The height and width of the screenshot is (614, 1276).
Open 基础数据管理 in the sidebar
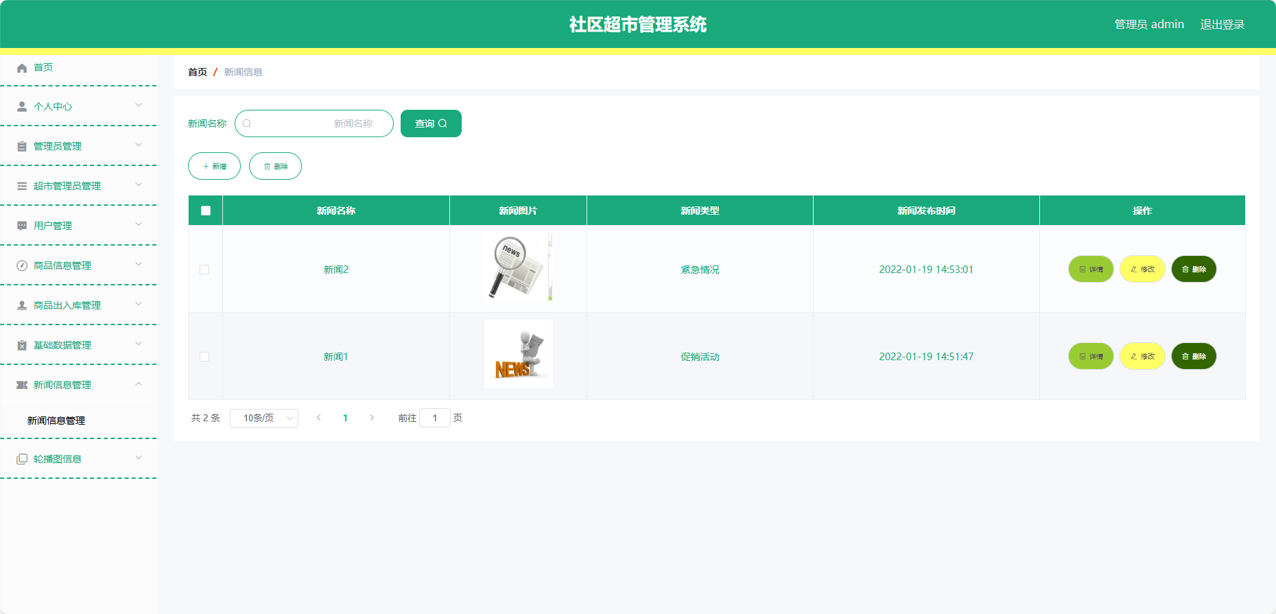78,345
